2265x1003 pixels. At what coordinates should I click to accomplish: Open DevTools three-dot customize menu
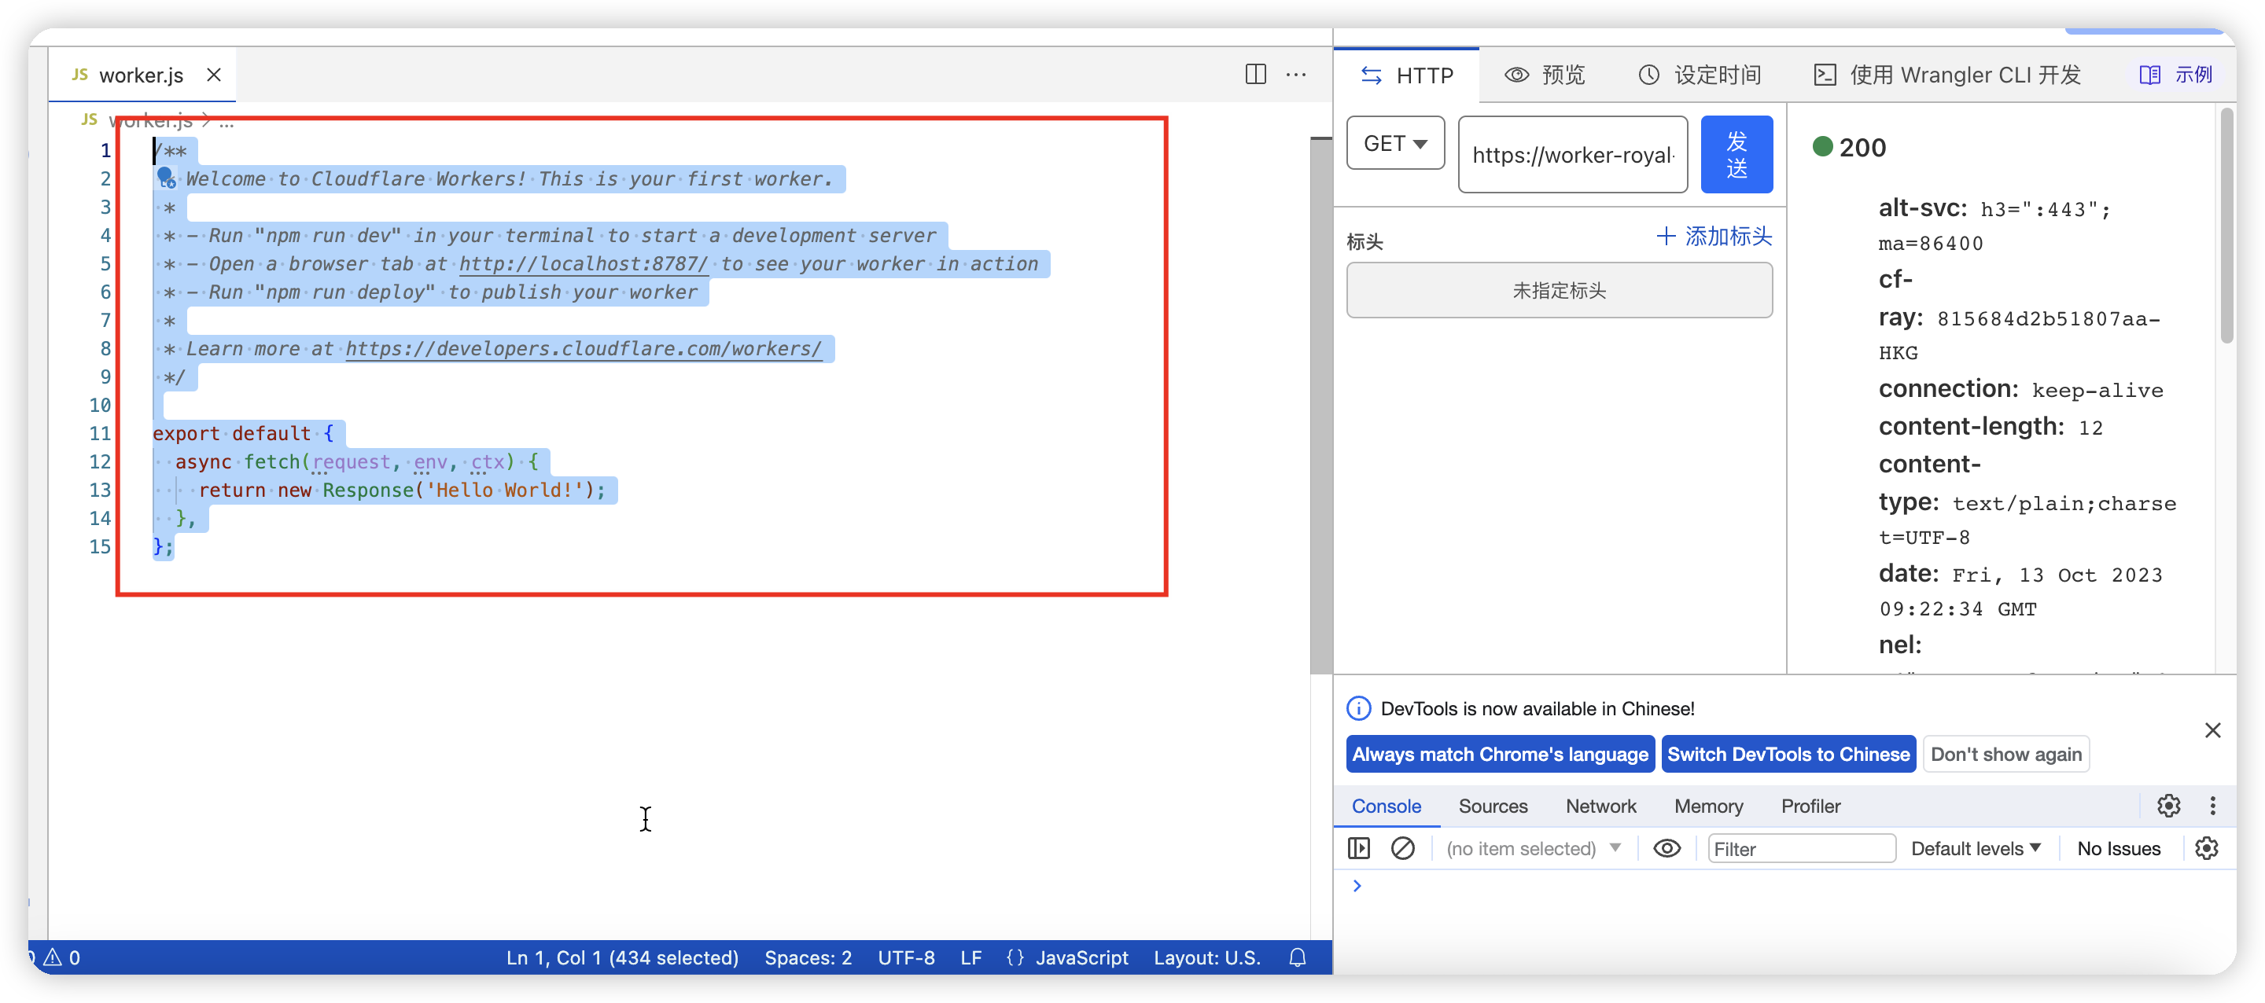tap(2212, 805)
